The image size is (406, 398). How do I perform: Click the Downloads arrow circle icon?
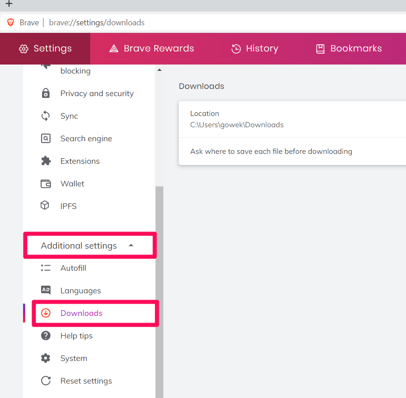coord(46,313)
